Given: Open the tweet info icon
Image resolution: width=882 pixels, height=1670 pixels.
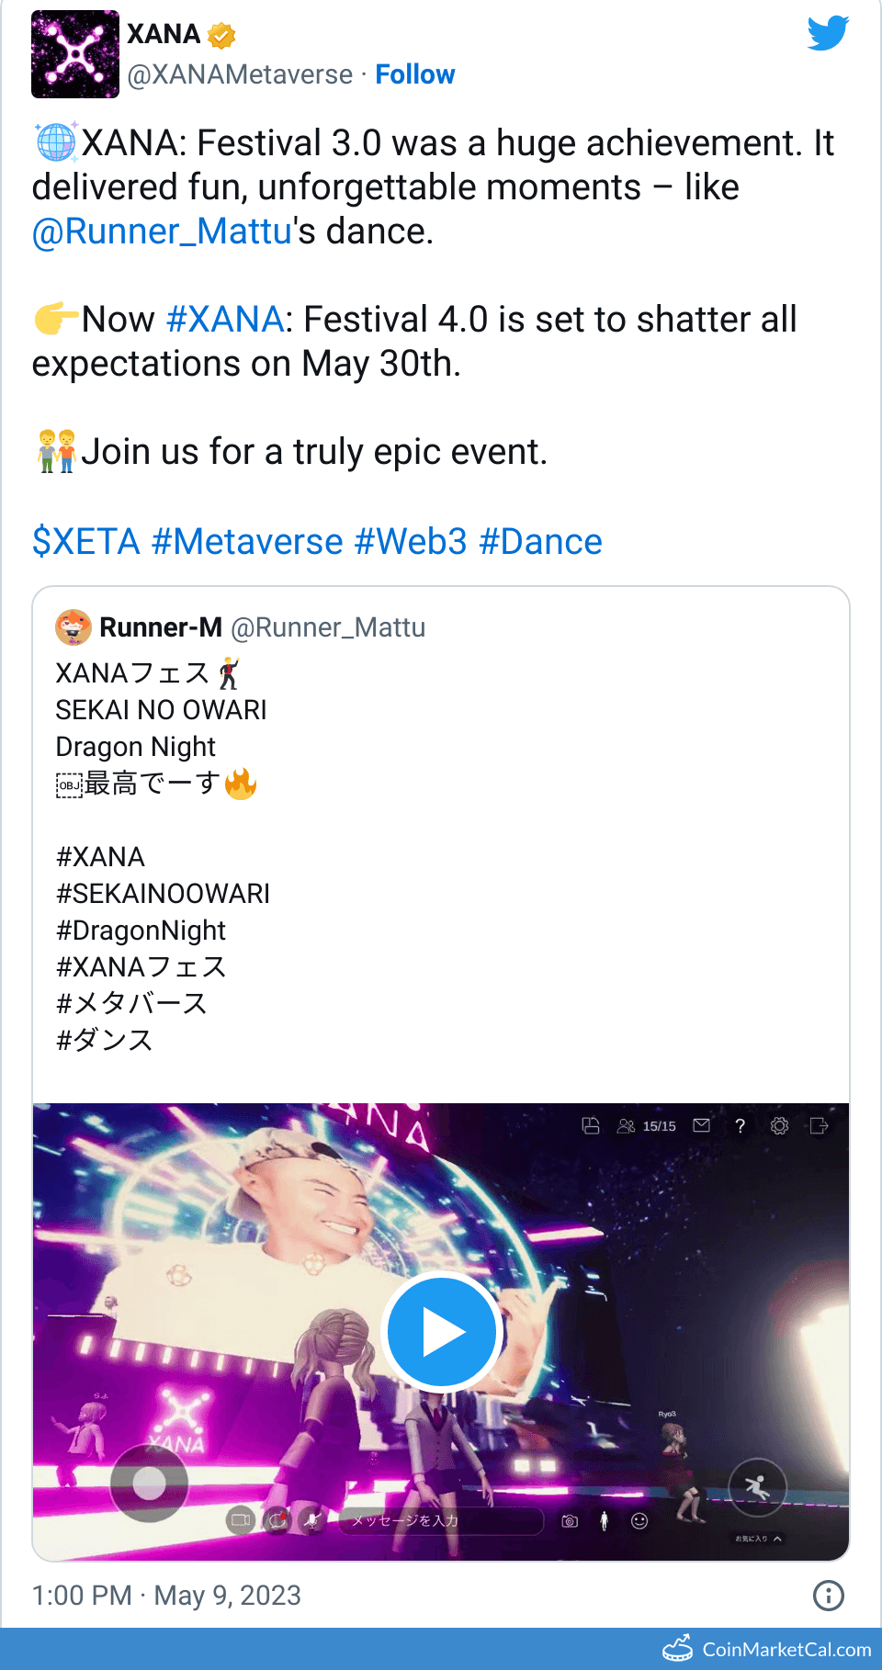Looking at the screenshot, I should 828,1596.
